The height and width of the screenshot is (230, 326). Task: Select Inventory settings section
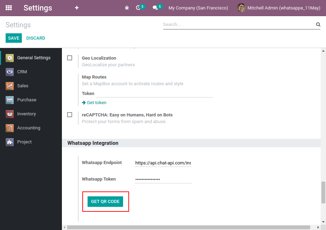click(x=31, y=114)
